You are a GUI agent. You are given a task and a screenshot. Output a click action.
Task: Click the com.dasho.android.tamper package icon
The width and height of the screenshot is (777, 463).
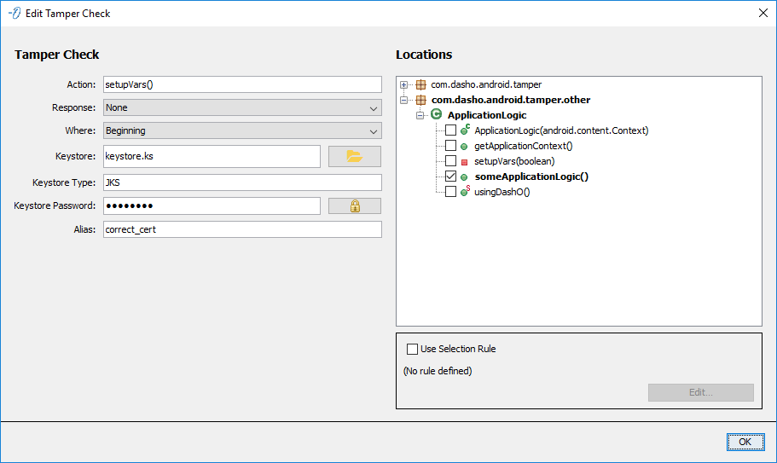pos(420,84)
